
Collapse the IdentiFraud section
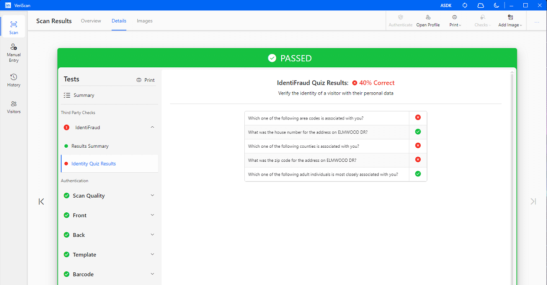click(152, 128)
